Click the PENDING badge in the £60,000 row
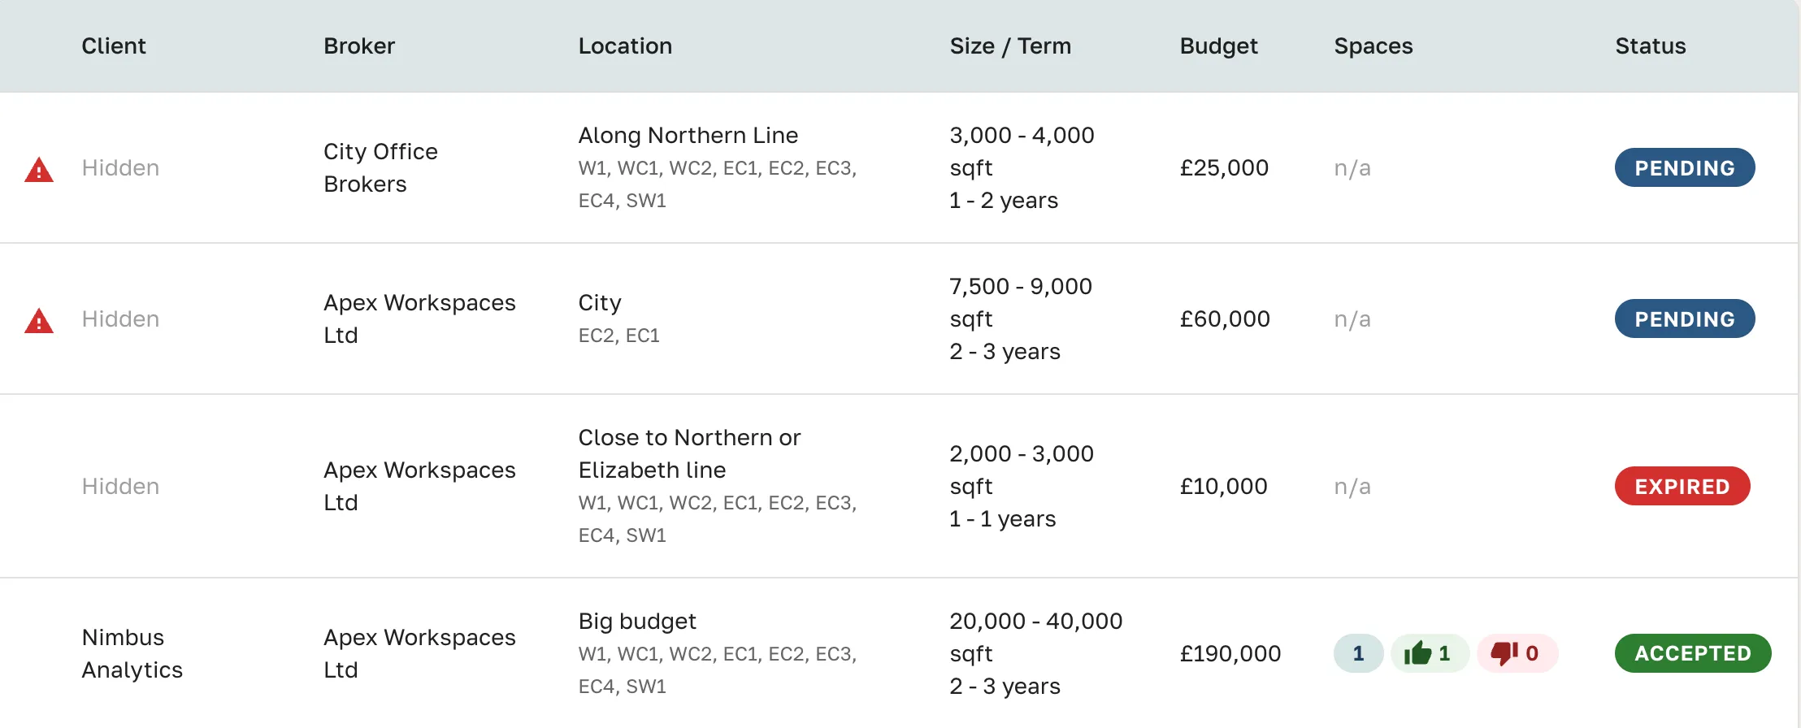Viewport: 1801px width, 728px height. pyautogui.click(x=1684, y=319)
